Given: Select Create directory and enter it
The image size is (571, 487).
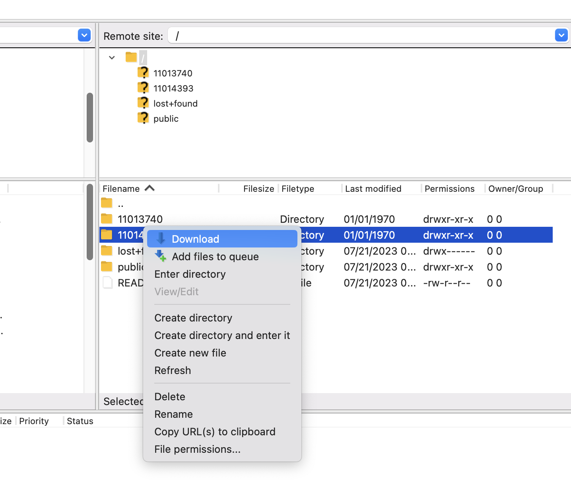Looking at the screenshot, I should click(x=222, y=335).
